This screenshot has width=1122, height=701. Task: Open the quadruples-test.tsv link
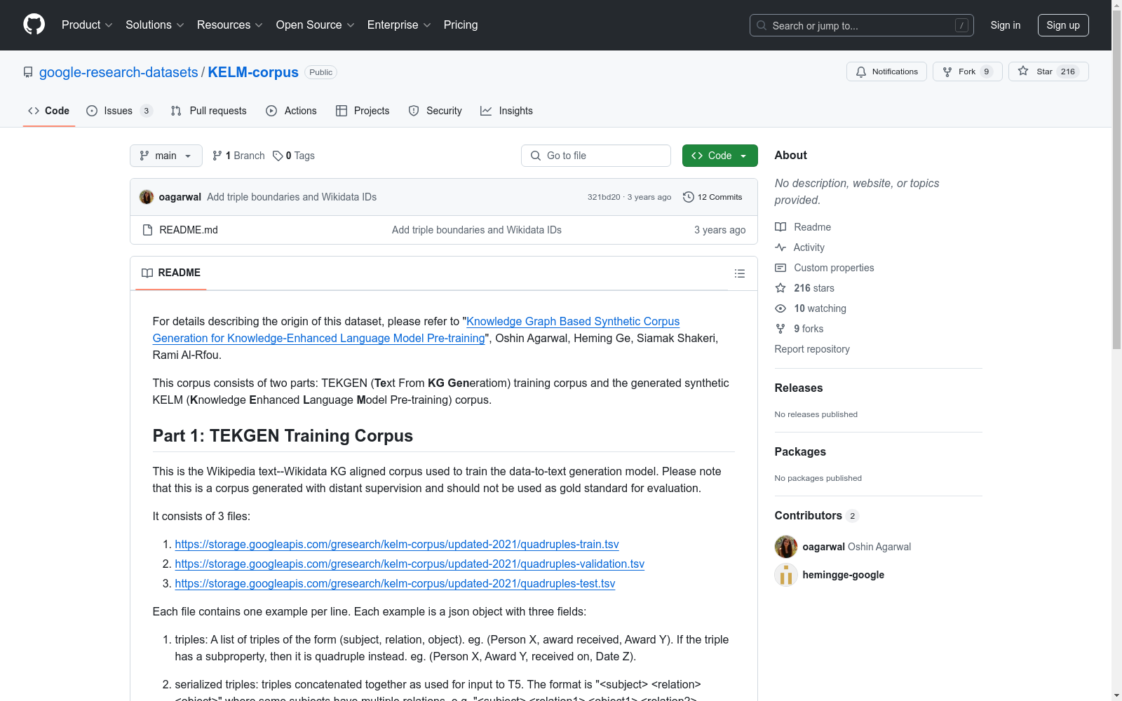395,584
